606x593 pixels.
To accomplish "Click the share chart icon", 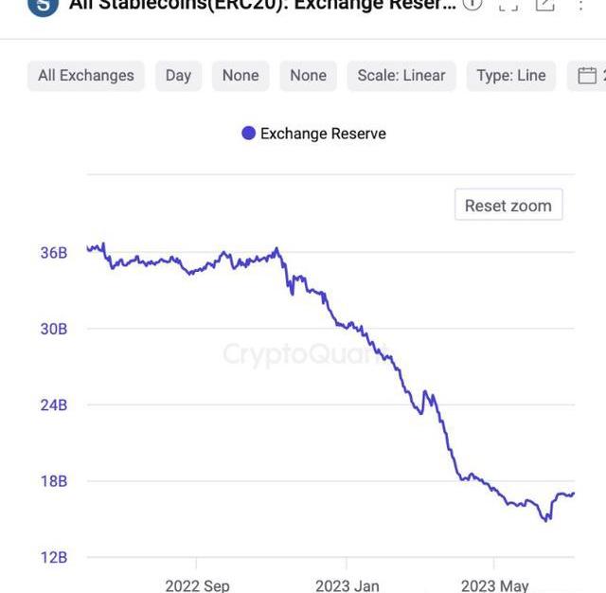I will click(x=544, y=5).
